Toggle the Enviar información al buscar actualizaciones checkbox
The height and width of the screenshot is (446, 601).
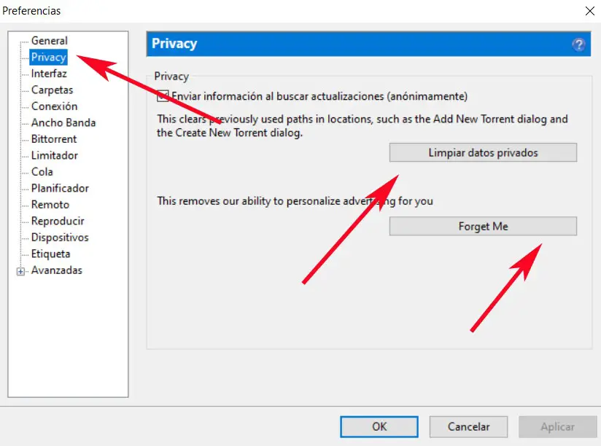[163, 96]
